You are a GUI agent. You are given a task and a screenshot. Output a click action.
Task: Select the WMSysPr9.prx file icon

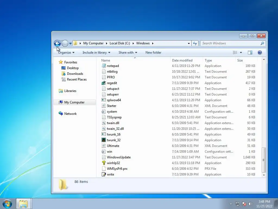click(103, 169)
